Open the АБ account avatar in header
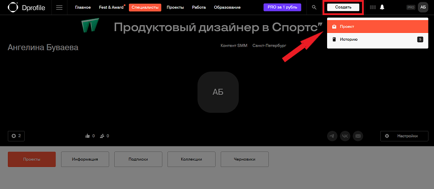Viewport: 434px width, 189px height. [423, 7]
